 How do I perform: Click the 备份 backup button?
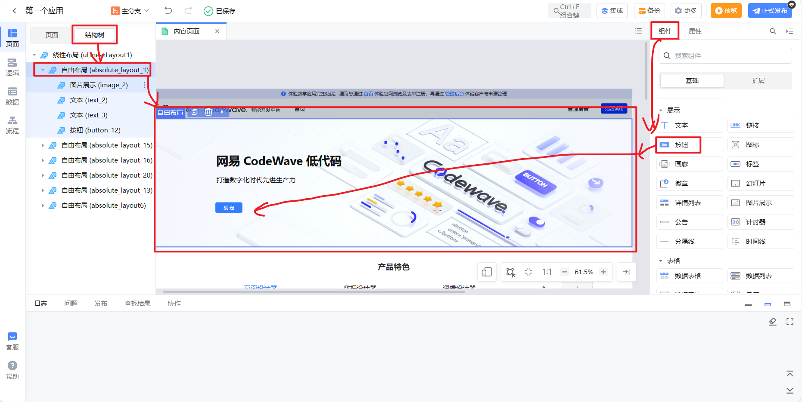[650, 11]
